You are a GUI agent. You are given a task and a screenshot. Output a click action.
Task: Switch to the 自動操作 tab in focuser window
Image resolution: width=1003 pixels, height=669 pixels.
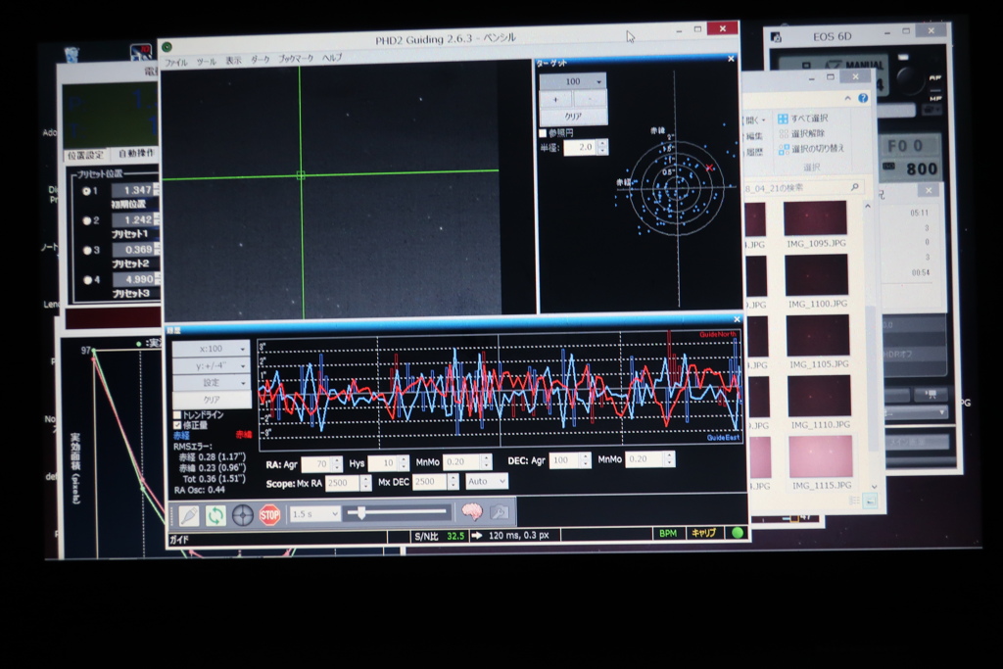pos(135,154)
